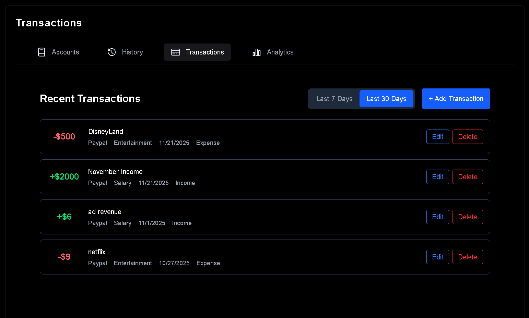Image resolution: width=529 pixels, height=318 pixels.
Task: Click the DisneyLand transaction title
Action: pyautogui.click(x=106, y=132)
